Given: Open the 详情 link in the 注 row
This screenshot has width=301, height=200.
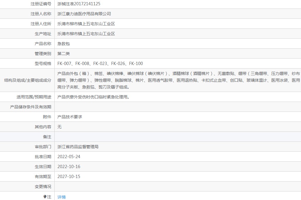Looking at the screenshot, I should click(x=61, y=197).
